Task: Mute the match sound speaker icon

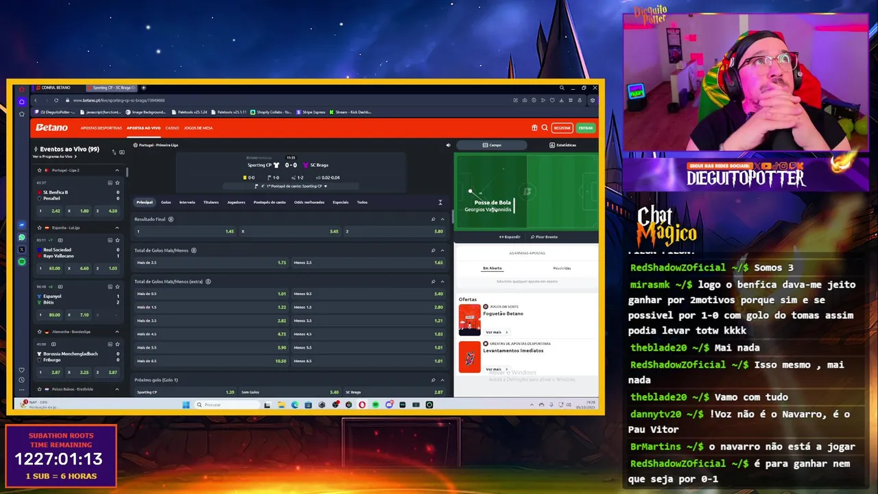Action: click(448, 145)
